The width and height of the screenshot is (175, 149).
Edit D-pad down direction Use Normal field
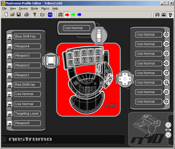[x=148, y=54]
